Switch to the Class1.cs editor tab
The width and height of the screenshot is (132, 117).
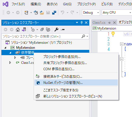[99, 23]
